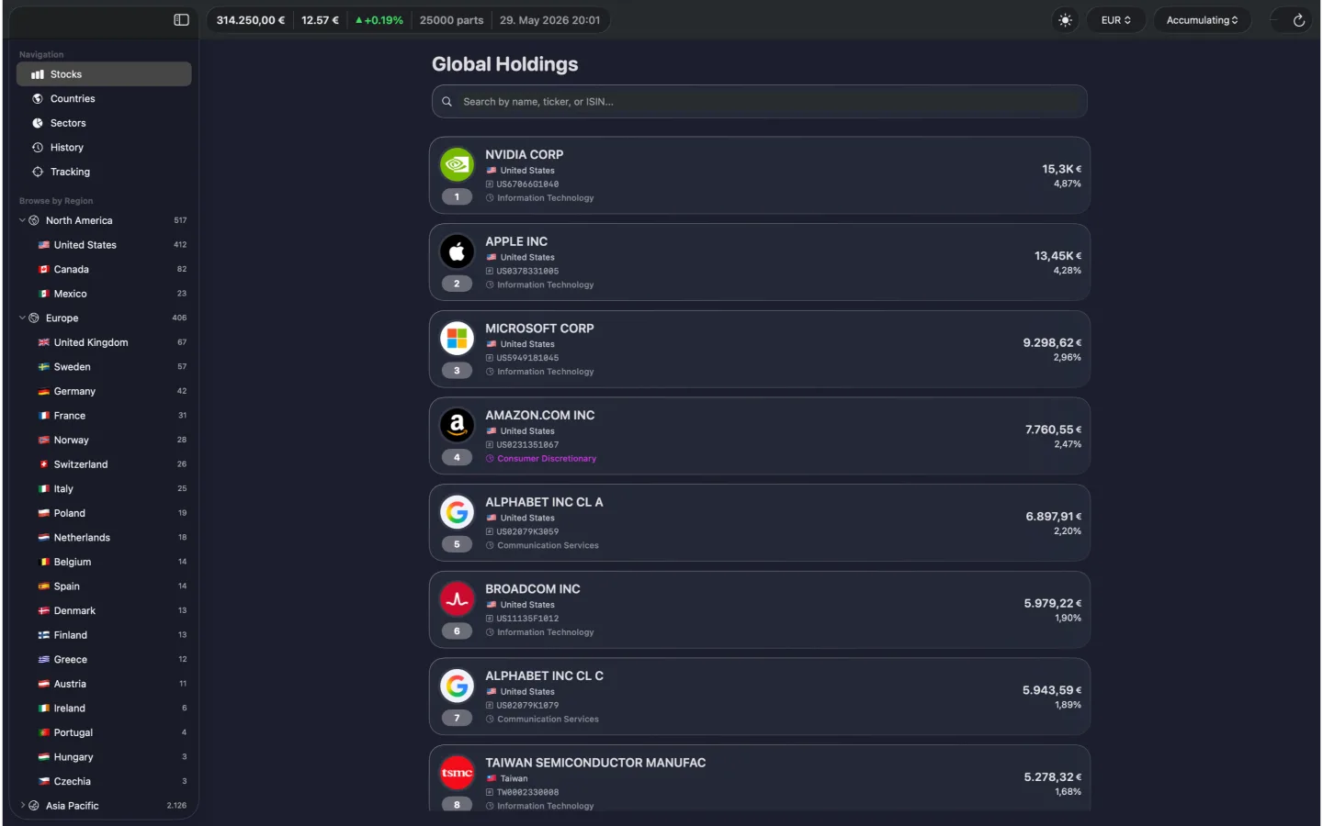The image size is (1323, 826).
Task: Open the NVIDIA CORP holding name
Action: [x=525, y=154]
